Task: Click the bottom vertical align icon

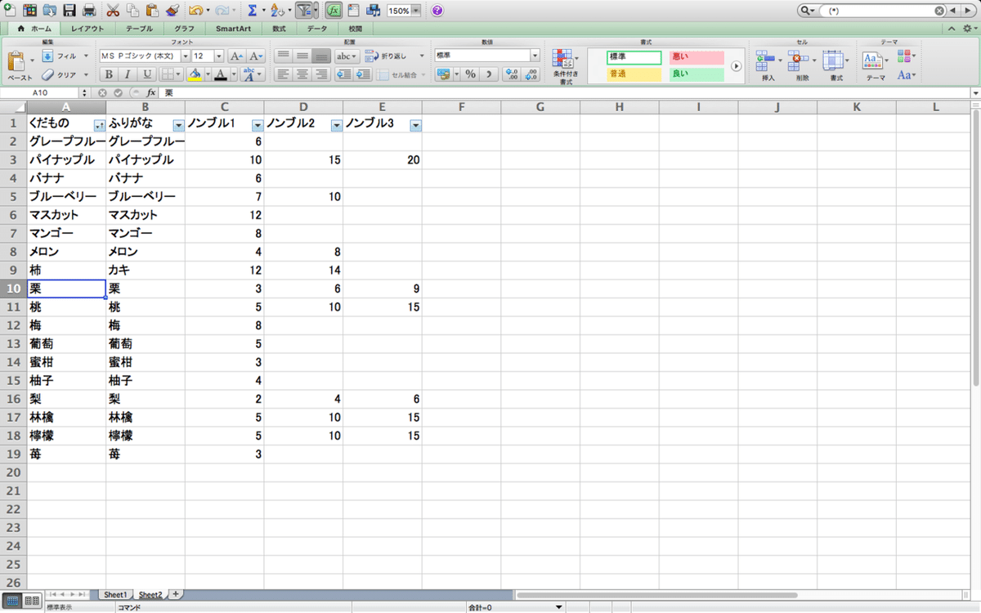Action: tap(320, 56)
